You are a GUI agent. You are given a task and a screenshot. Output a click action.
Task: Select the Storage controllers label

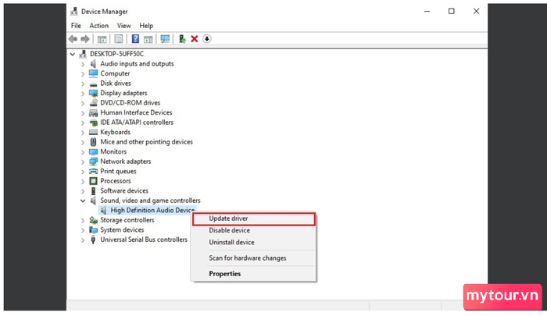(x=127, y=220)
